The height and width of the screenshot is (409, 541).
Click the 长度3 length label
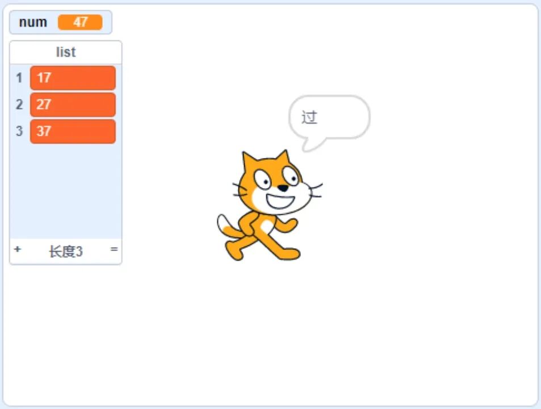pyautogui.click(x=65, y=252)
